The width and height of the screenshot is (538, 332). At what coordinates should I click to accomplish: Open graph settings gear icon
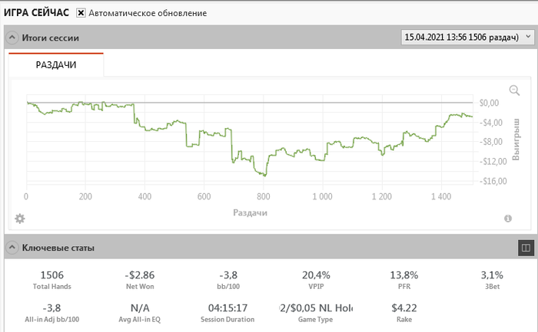tap(20, 219)
